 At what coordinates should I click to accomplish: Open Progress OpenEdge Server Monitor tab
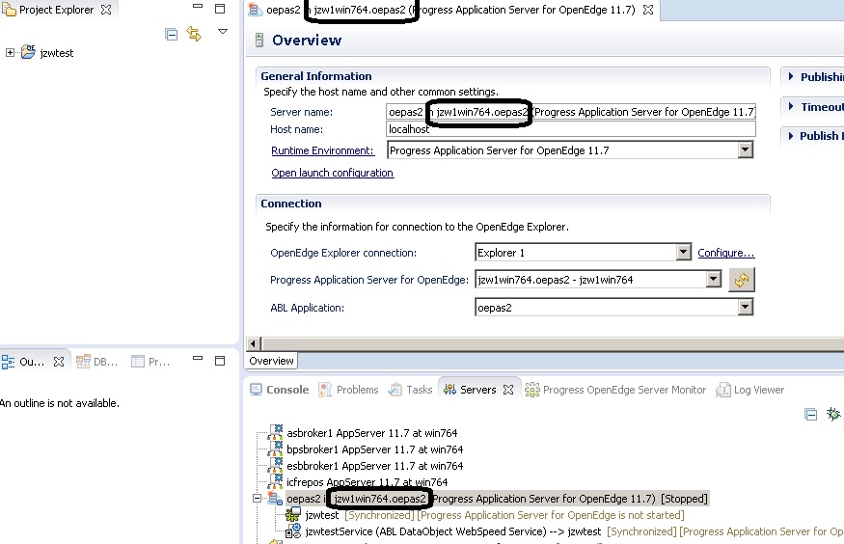[615, 390]
